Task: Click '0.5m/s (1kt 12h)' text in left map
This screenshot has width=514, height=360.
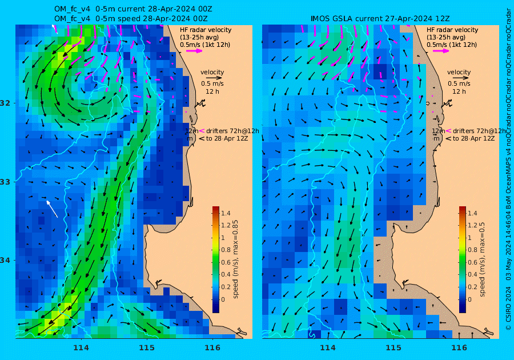Action: [x=205, y=45]
